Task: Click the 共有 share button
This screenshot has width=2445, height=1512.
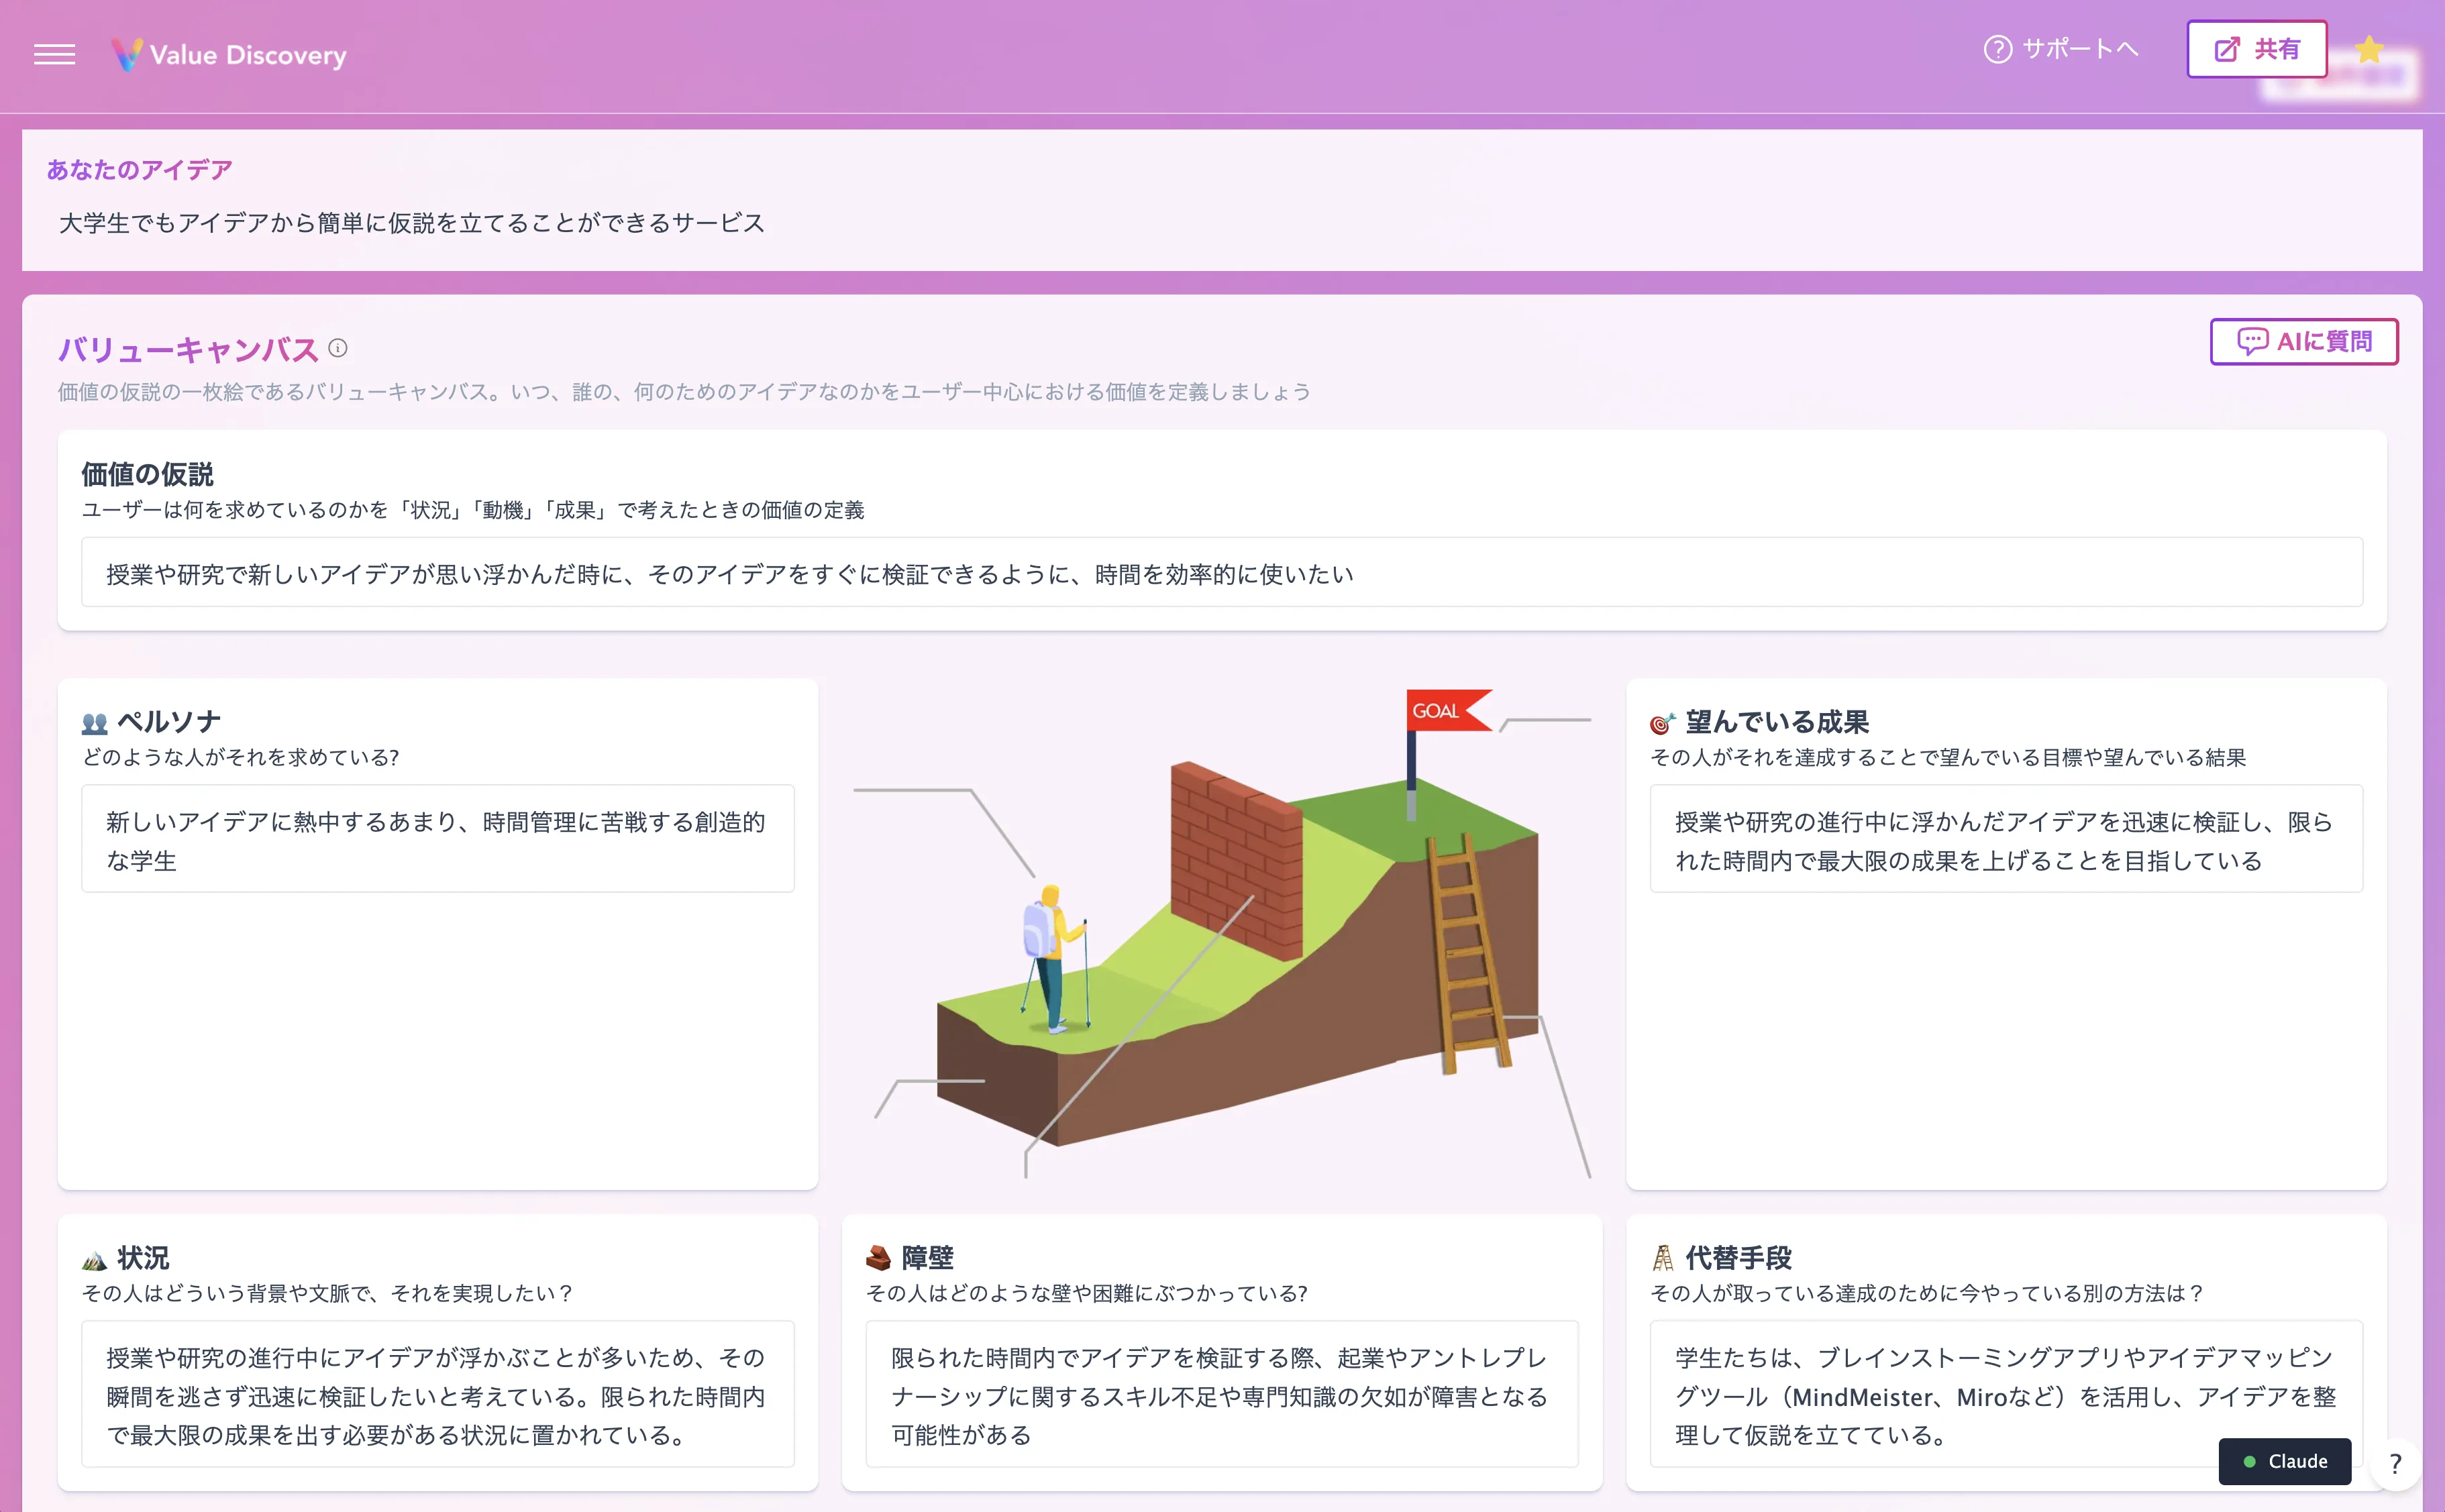Action: (2256, 49)
